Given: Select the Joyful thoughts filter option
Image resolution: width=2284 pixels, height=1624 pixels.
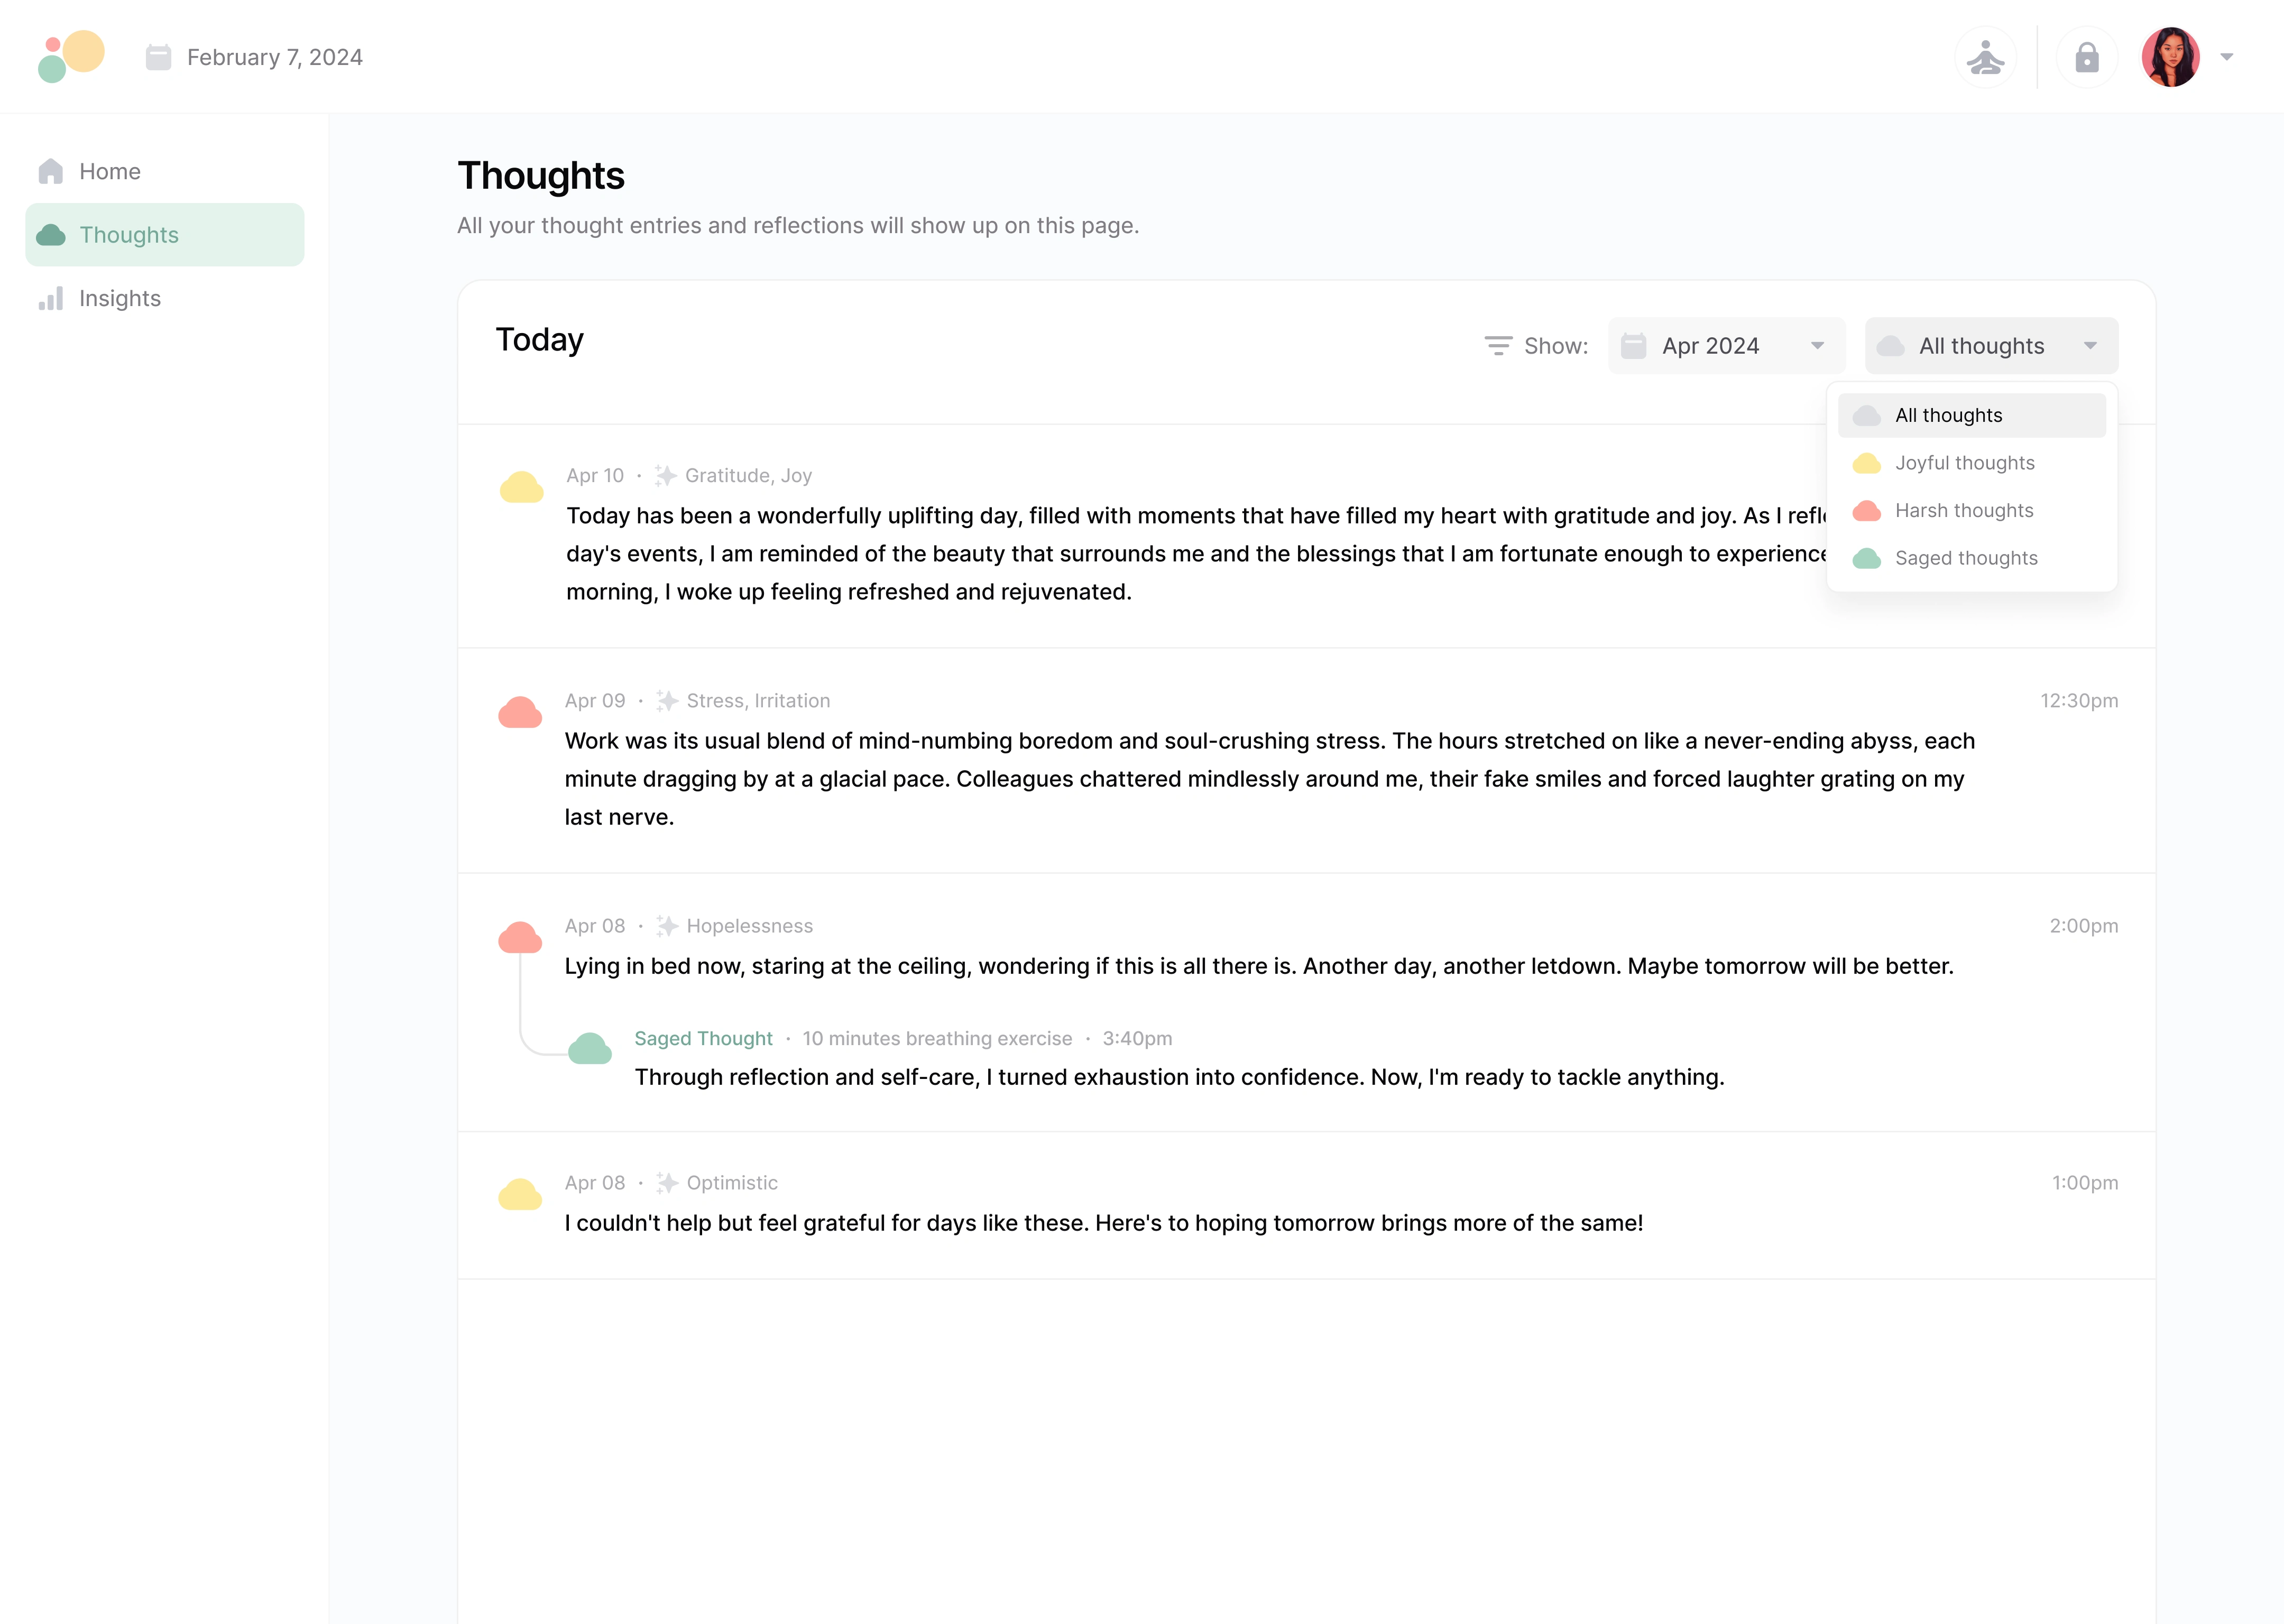Looking at the screenshot, I should point(1964,462).
